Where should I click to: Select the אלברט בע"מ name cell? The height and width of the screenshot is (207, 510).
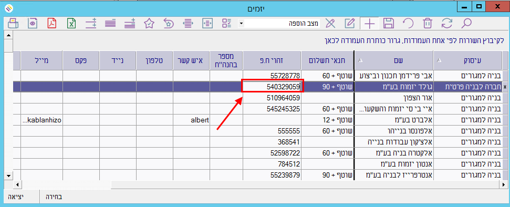(394, 120)
